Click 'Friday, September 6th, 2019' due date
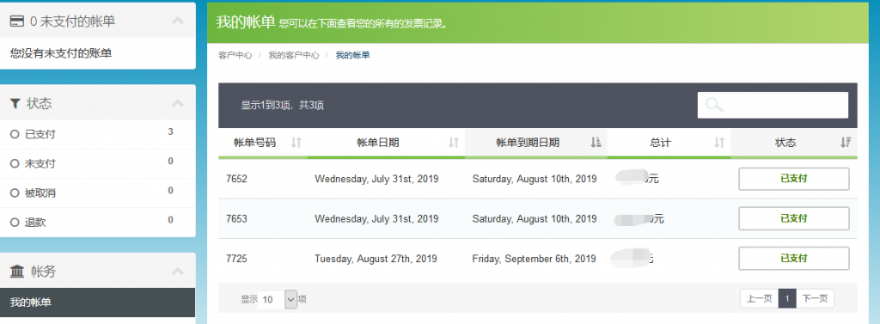 point(534,259)
